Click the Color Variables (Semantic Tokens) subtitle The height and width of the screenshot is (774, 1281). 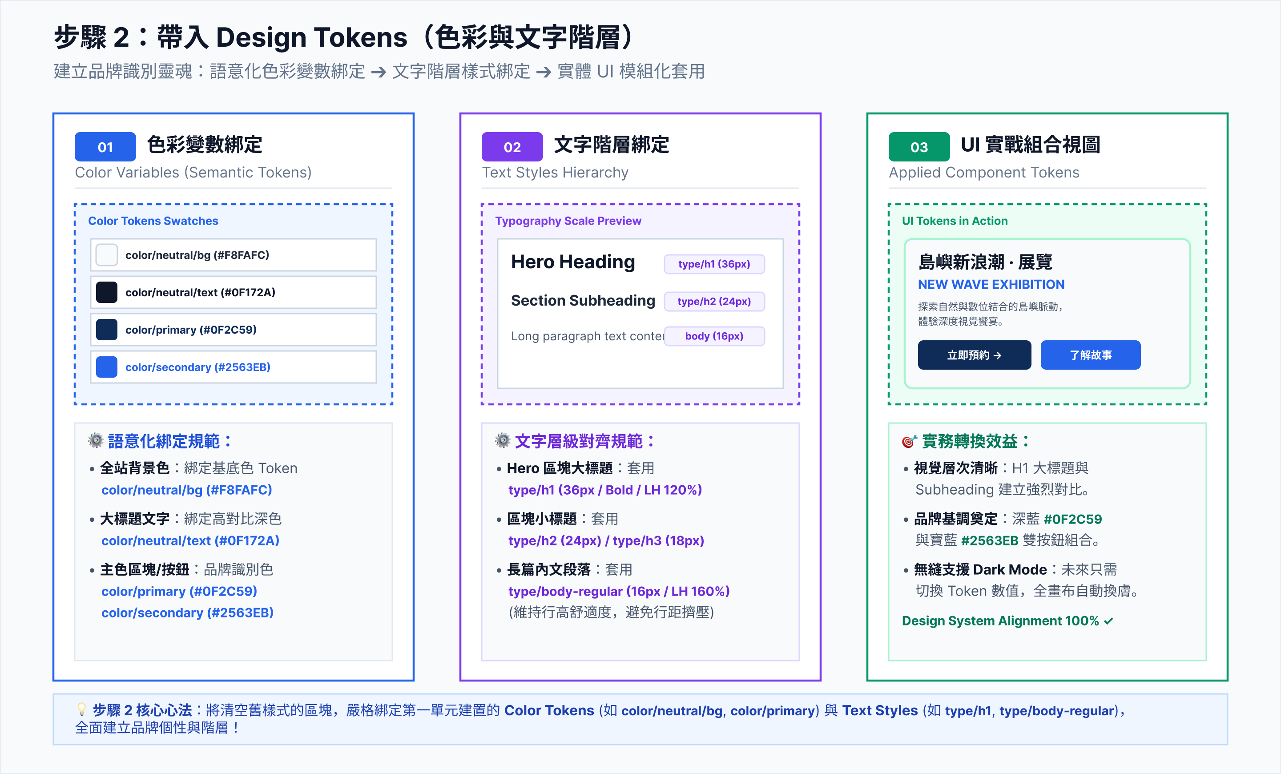click(x=193, y=173)
